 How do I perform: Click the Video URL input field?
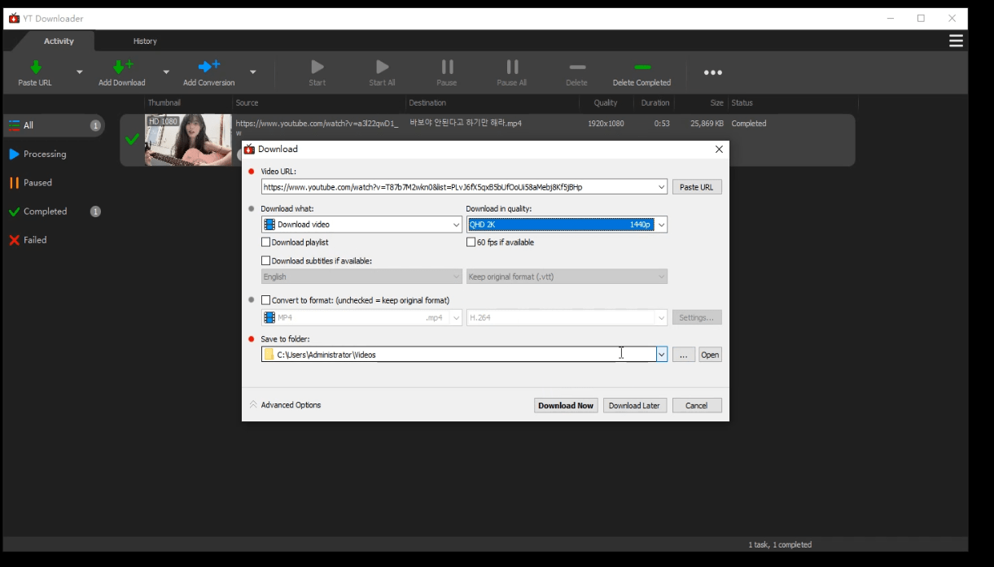coord(458,187)
